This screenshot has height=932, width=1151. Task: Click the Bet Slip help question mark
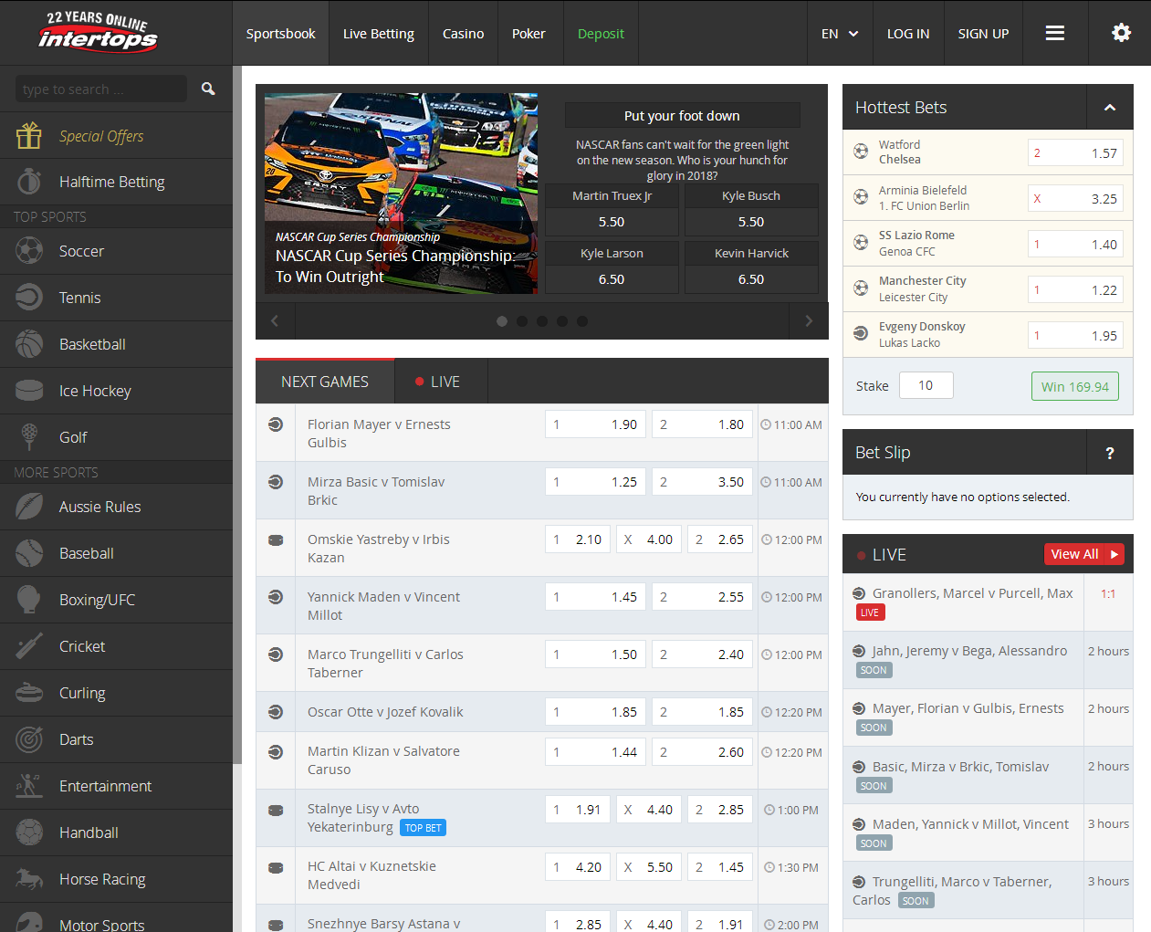tap(1110, 453)
